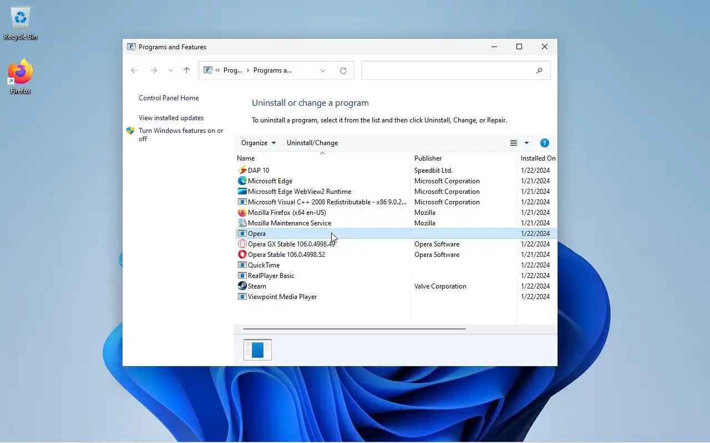
Task: Click the RealPlayer Basic entry icon
Action: click(242, 276)
